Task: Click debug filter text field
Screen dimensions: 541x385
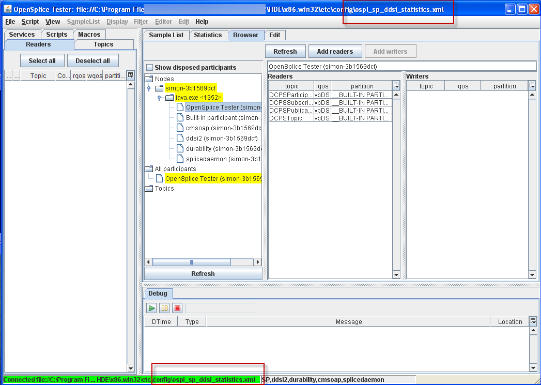Action: tap(220, 308)
